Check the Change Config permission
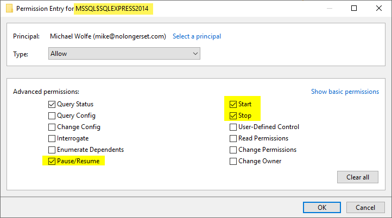The height and width of the screenshot is (218, 392). tap(52, 127)
